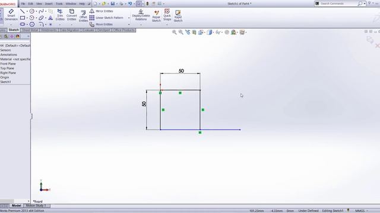Image resolution: width=380 pixels, height=213 pixels.
Task: Click Convert Entities tool
Action: tap(71, 15)
